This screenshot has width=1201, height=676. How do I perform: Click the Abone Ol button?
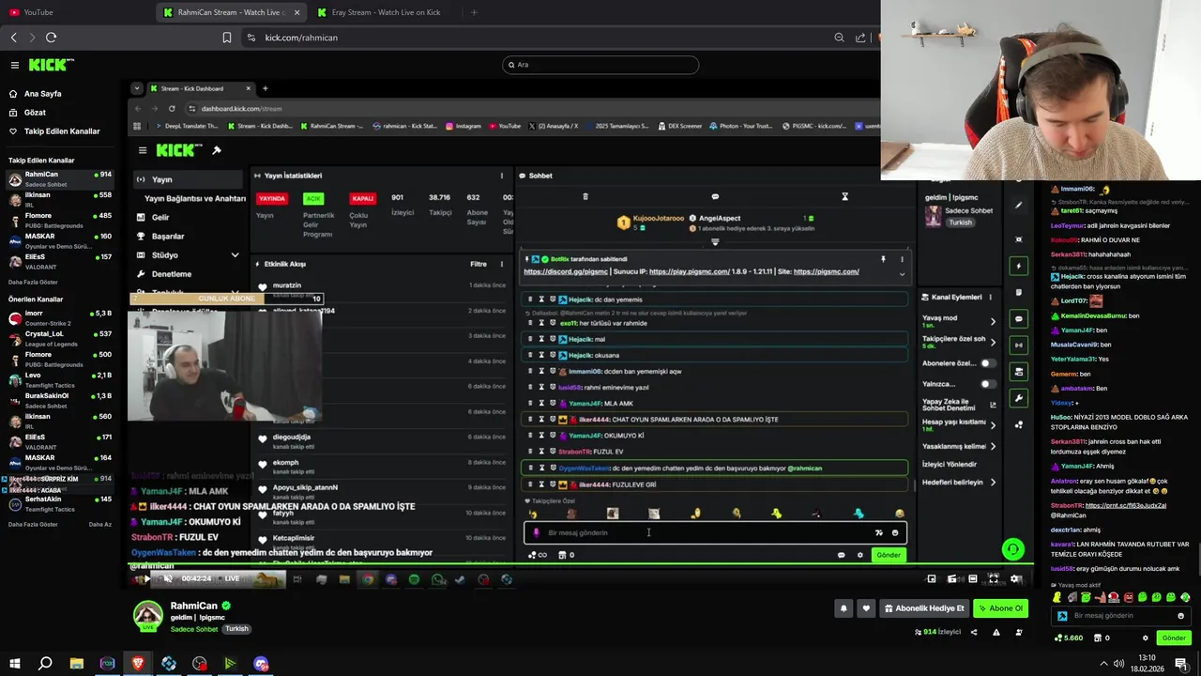[x=1000, y=608]
